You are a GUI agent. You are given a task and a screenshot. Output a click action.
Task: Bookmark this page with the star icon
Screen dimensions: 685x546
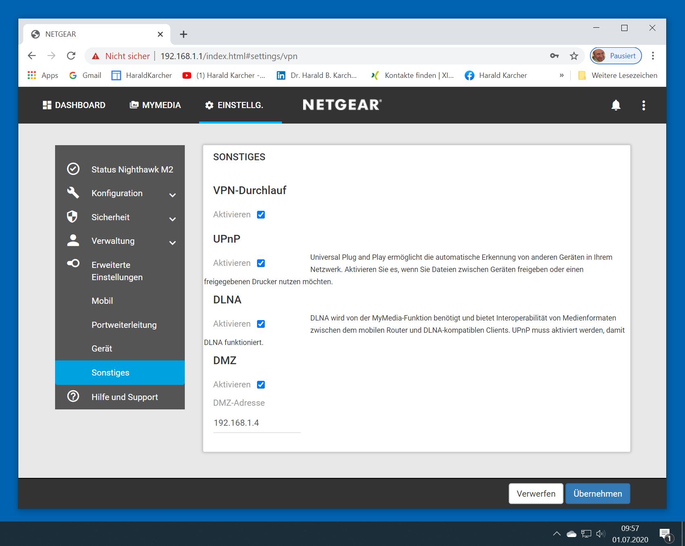pos(574,56)
